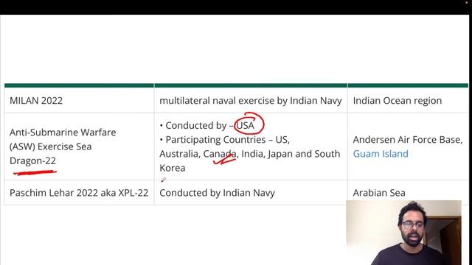Open the Guam Island link
The height and width of the screenshot is (265, 472).
tap(381, 154)
